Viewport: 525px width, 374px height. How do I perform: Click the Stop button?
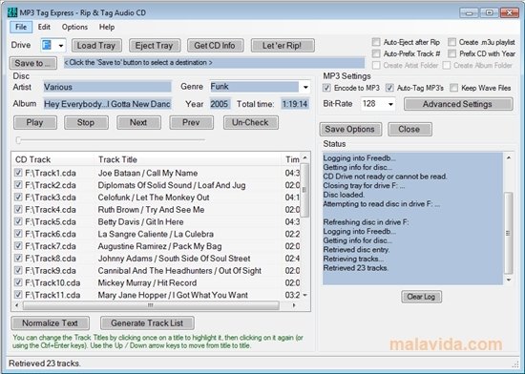pos(86,123)
